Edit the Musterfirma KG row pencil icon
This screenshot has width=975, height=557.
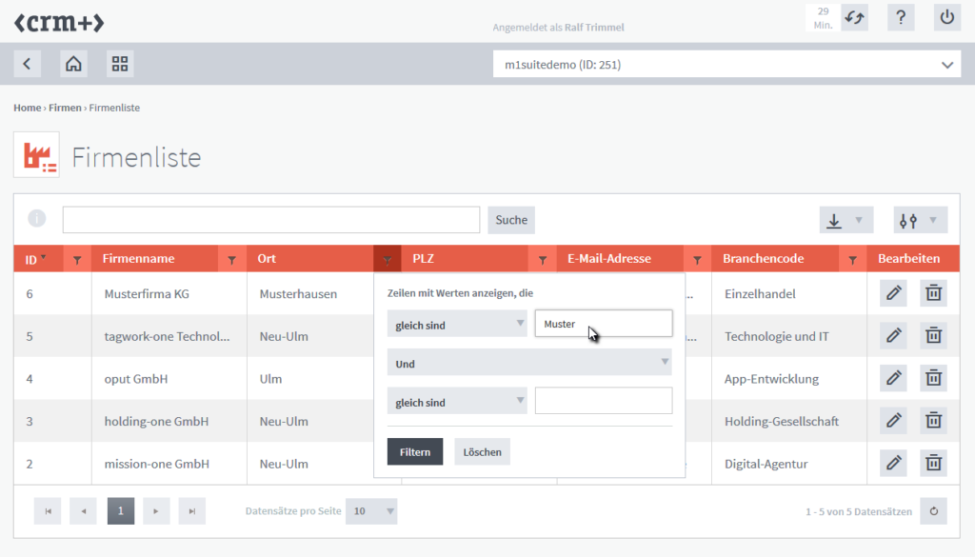coord(893,293)
